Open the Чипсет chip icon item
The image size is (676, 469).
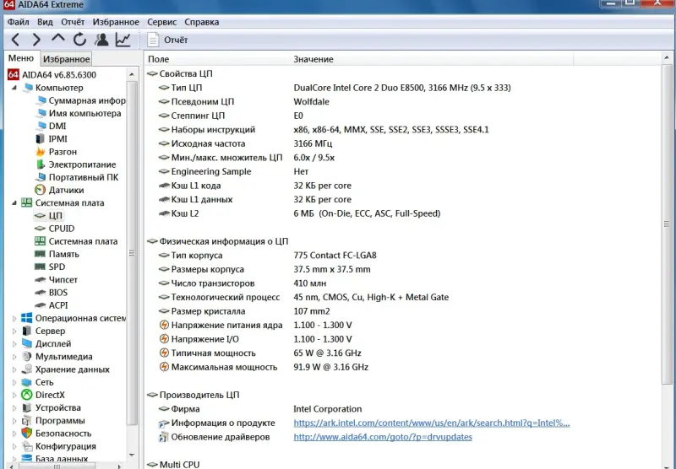[x=40, y=280]
